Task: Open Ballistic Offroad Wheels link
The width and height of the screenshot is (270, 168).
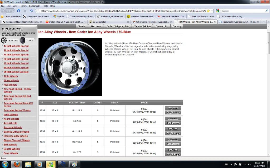Action: click(x=17, y=132)
